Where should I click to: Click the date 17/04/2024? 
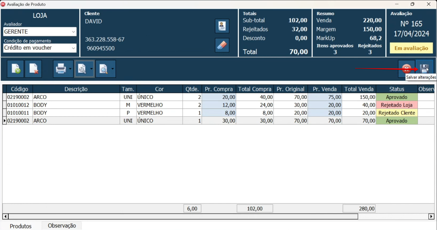pyautogui.click(x=411, y=34)
